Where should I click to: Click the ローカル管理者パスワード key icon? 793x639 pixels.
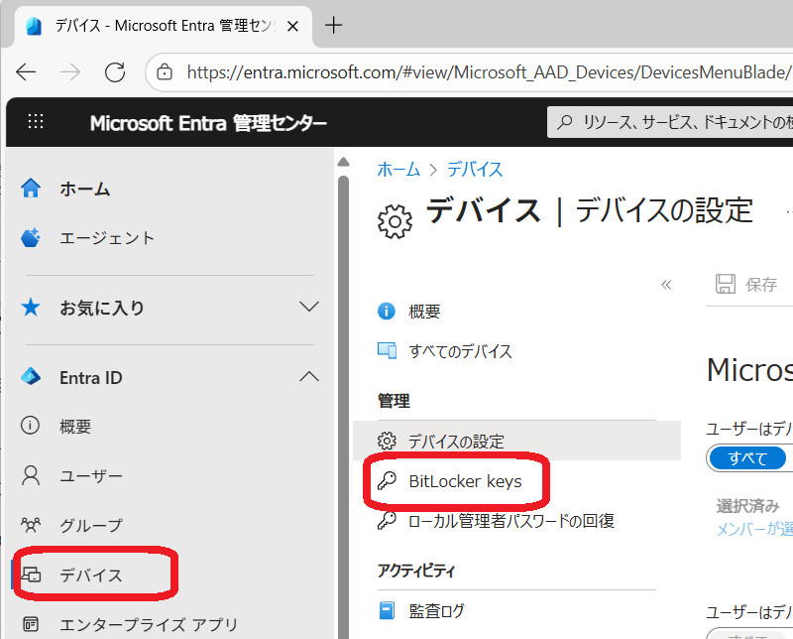point(387,520)
